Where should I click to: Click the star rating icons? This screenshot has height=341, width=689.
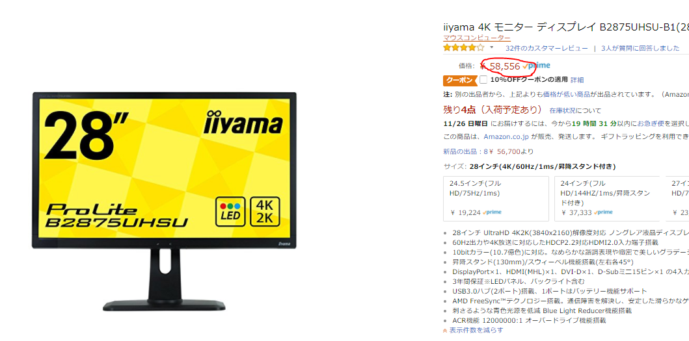(464, 47)
